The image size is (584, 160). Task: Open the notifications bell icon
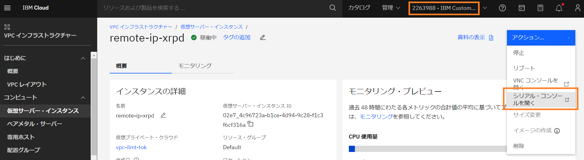[559, 8]
